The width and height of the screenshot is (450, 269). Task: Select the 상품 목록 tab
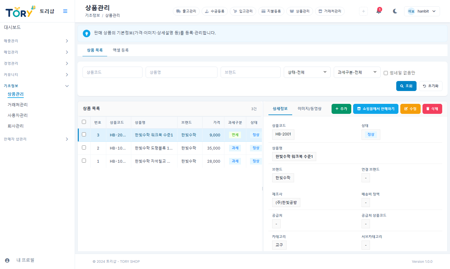(x=95, y=50)
